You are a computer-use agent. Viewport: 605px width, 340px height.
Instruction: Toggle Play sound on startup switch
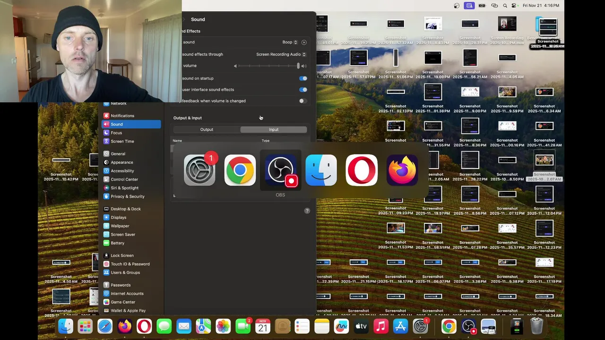[x=303, y=78]
